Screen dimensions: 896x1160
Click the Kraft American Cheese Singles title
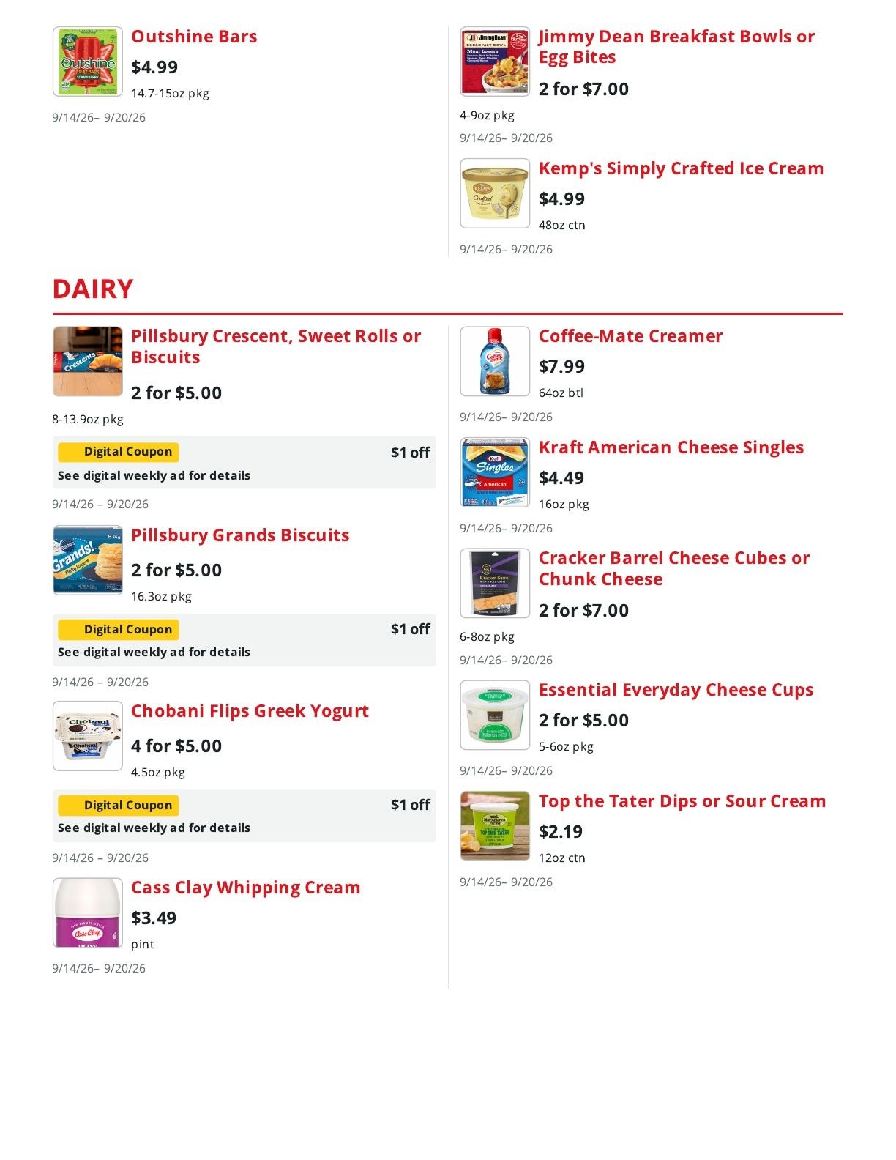(671, 447)
